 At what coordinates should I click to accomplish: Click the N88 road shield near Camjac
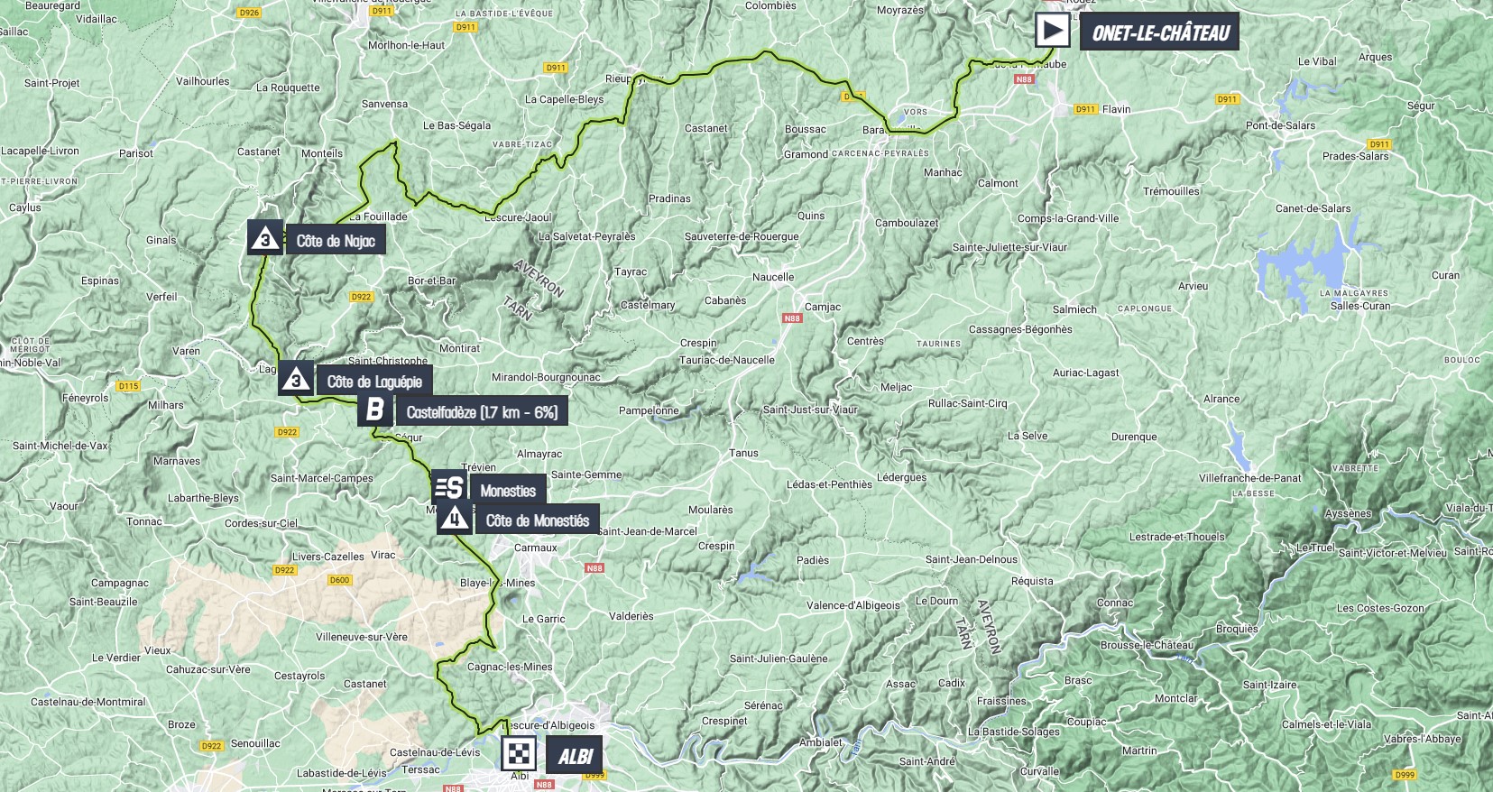pyautogui.click(x=792, y=318)
